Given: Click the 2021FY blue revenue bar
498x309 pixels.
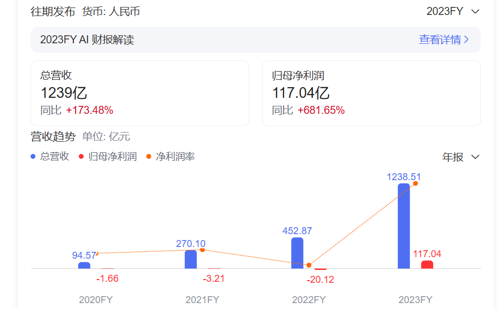Looking at the screenshot, I should [x=191, y=259].
